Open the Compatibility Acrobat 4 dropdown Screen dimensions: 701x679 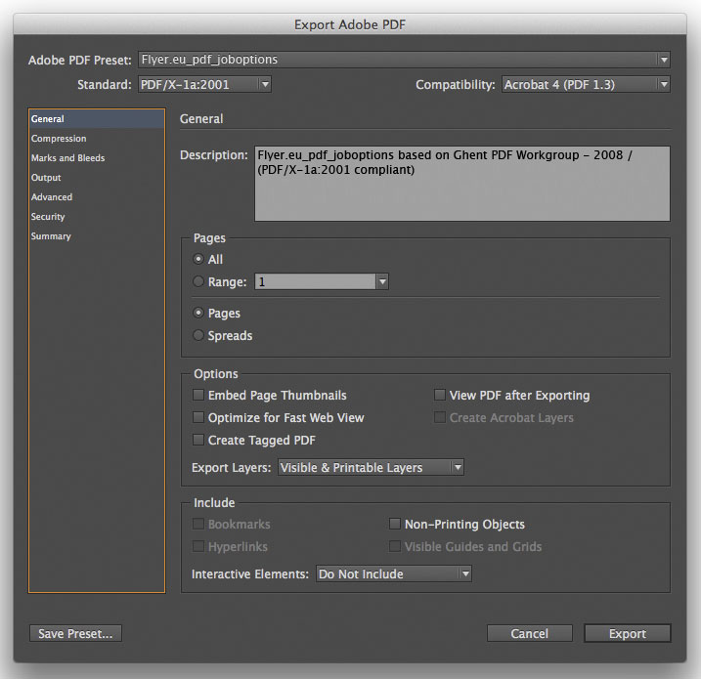click(x=586, y=84)
